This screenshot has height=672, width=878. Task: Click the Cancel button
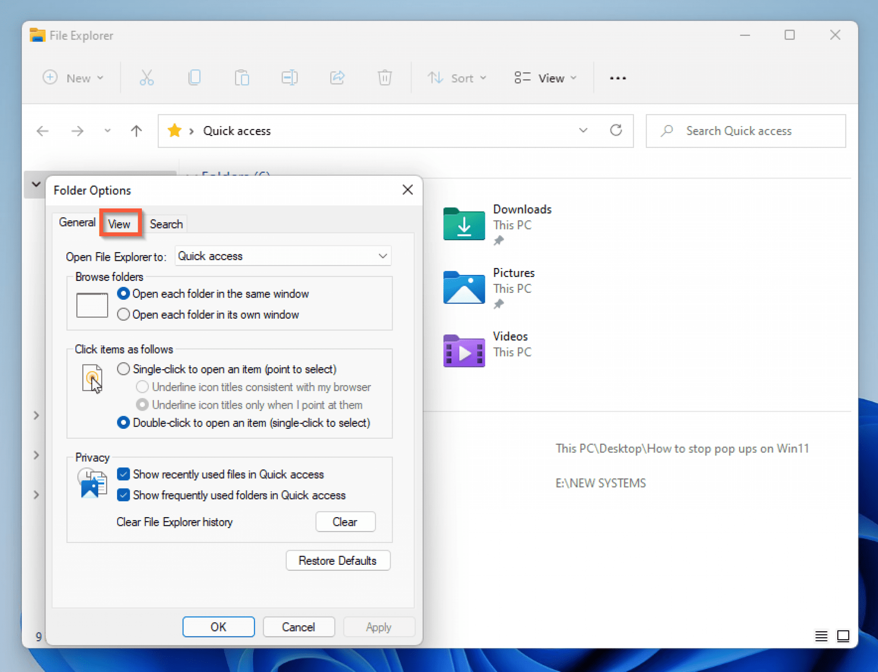tap(298, 627)
